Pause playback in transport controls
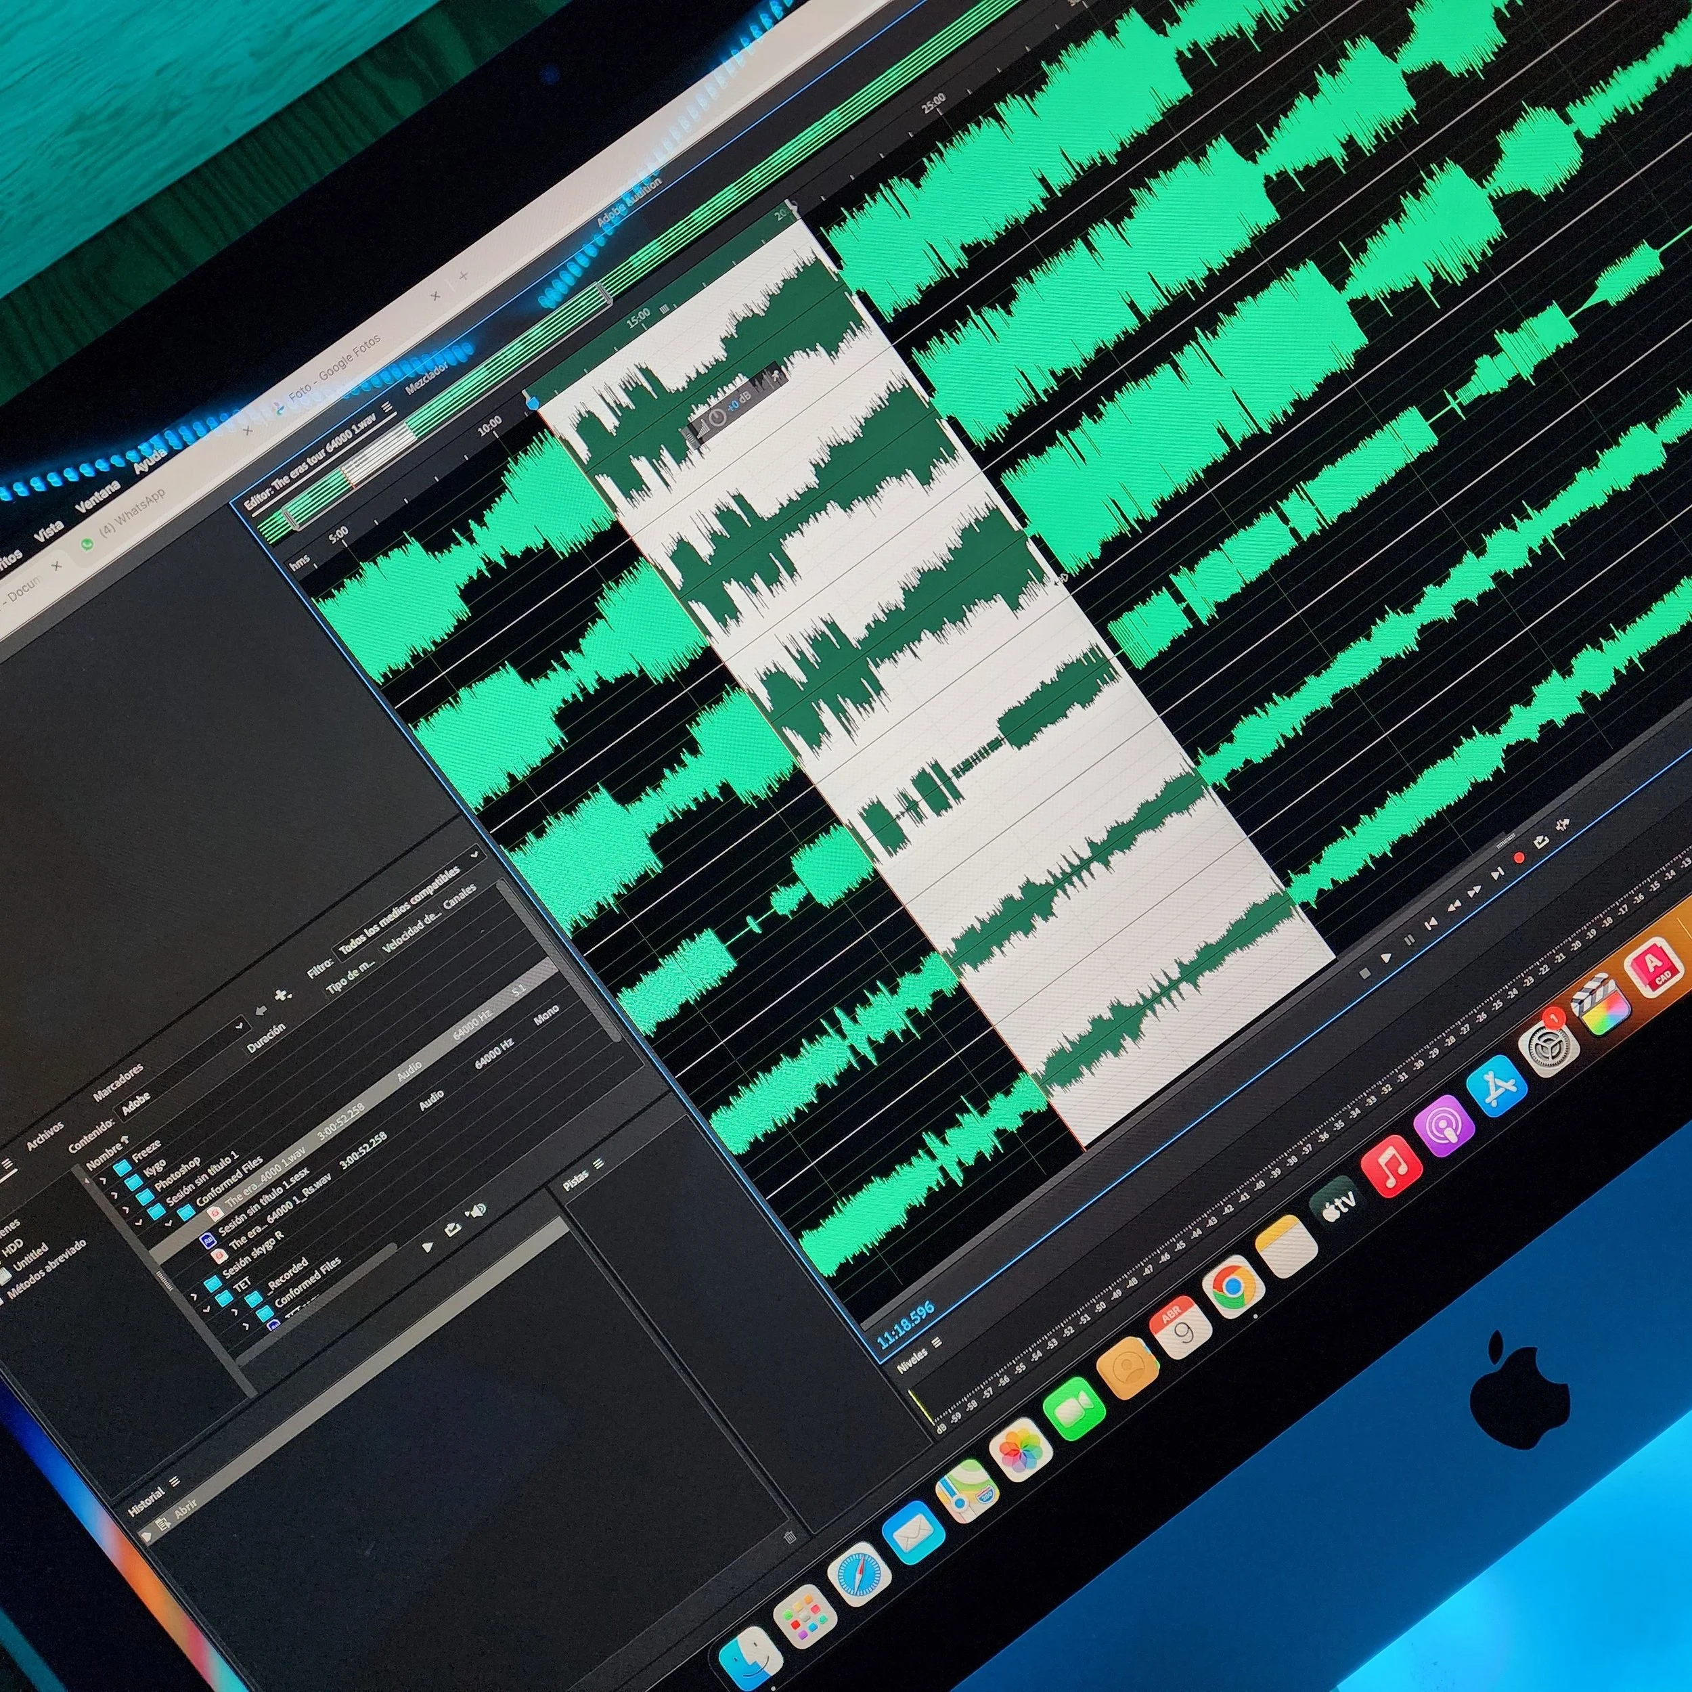The image size is (1692, 1692). click(x=1410, y=939)
